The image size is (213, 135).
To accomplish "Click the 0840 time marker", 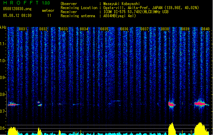I will [x=206, y=29].
